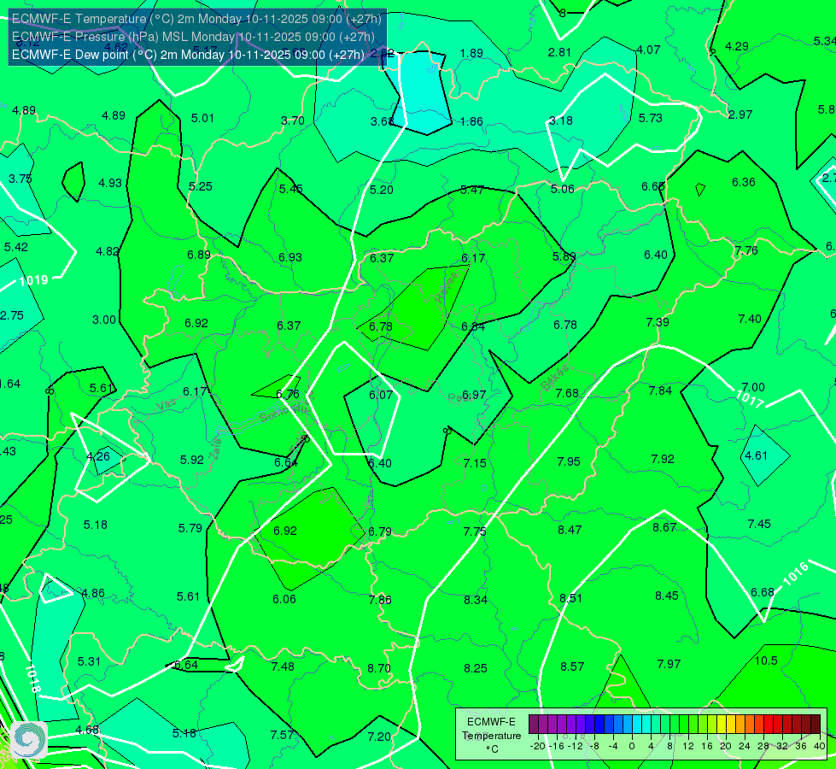Select the ECMWF-E Pressure MSL layer label

click(x=193, y=37)
